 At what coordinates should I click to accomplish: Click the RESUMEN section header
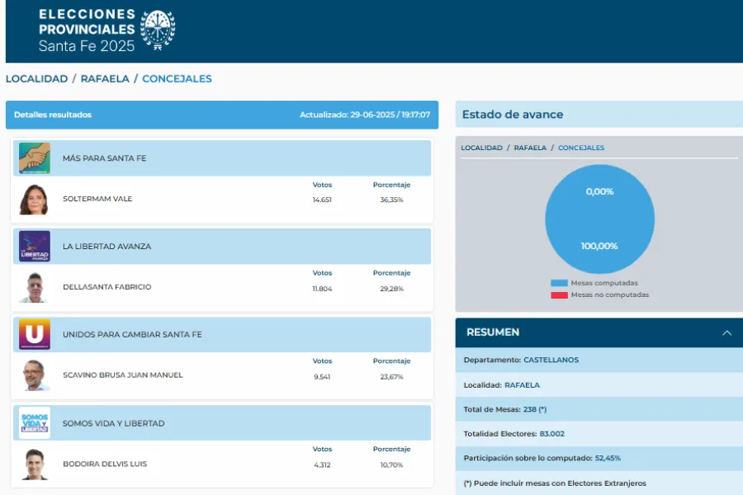click(494, 332)
